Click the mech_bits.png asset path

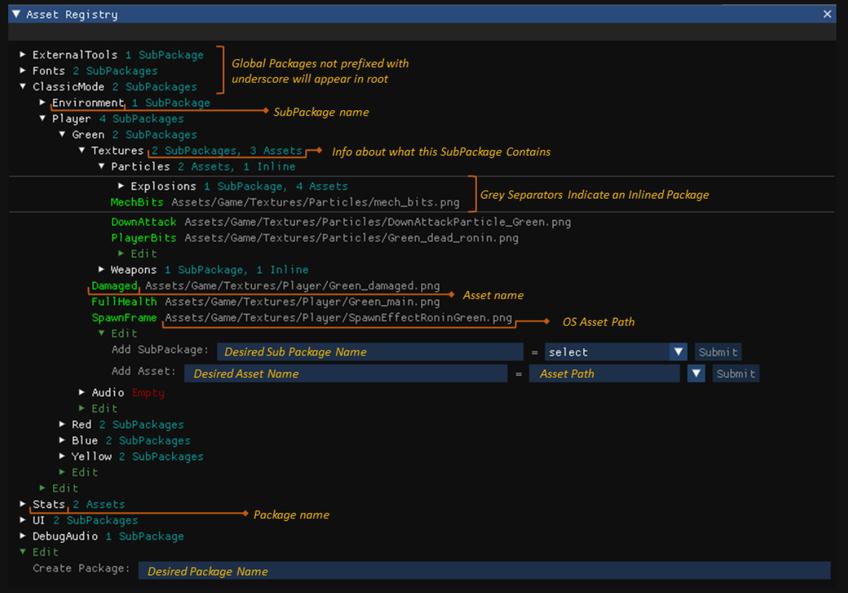[315, 202]
